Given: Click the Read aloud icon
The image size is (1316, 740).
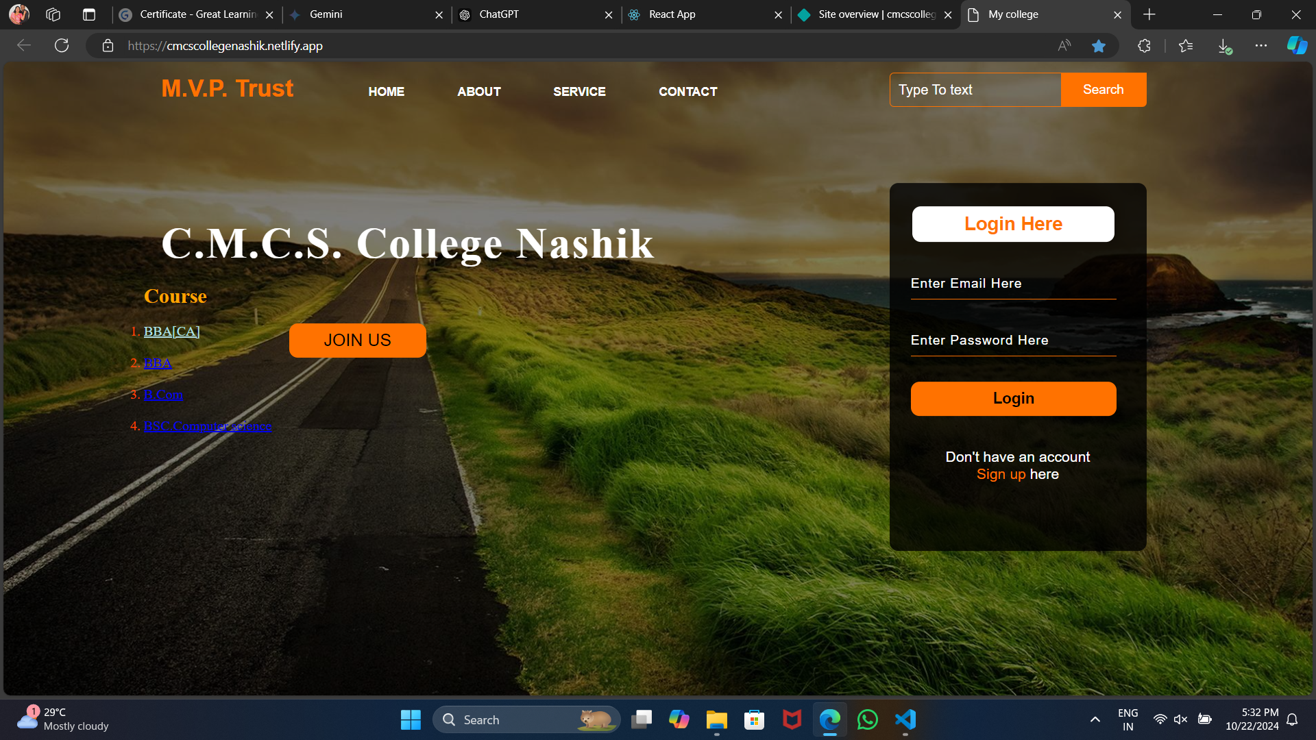Looking at the screenshot, I should click(x=1064, y=46).
